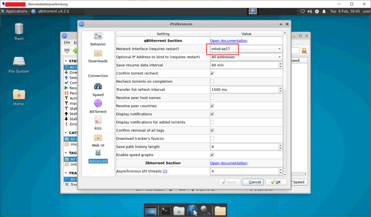The width and height of the screenshot is (371, 217).
Task: Toggle the Display notifications checkbox
Action: 212,114
